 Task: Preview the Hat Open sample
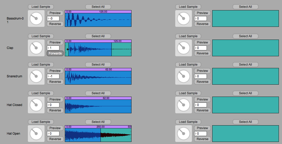coord(55,128)
